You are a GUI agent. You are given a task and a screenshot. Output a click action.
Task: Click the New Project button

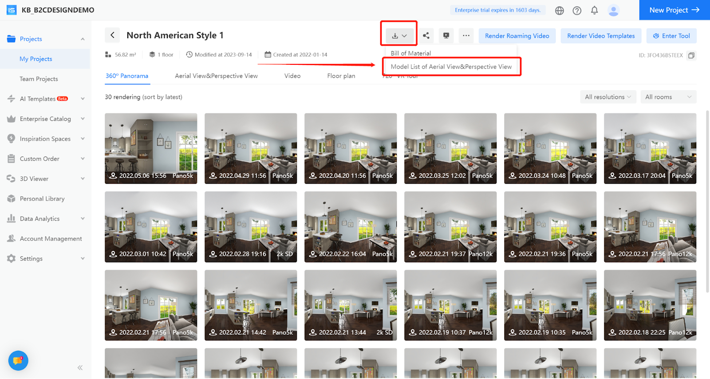[x=674, y=10]
